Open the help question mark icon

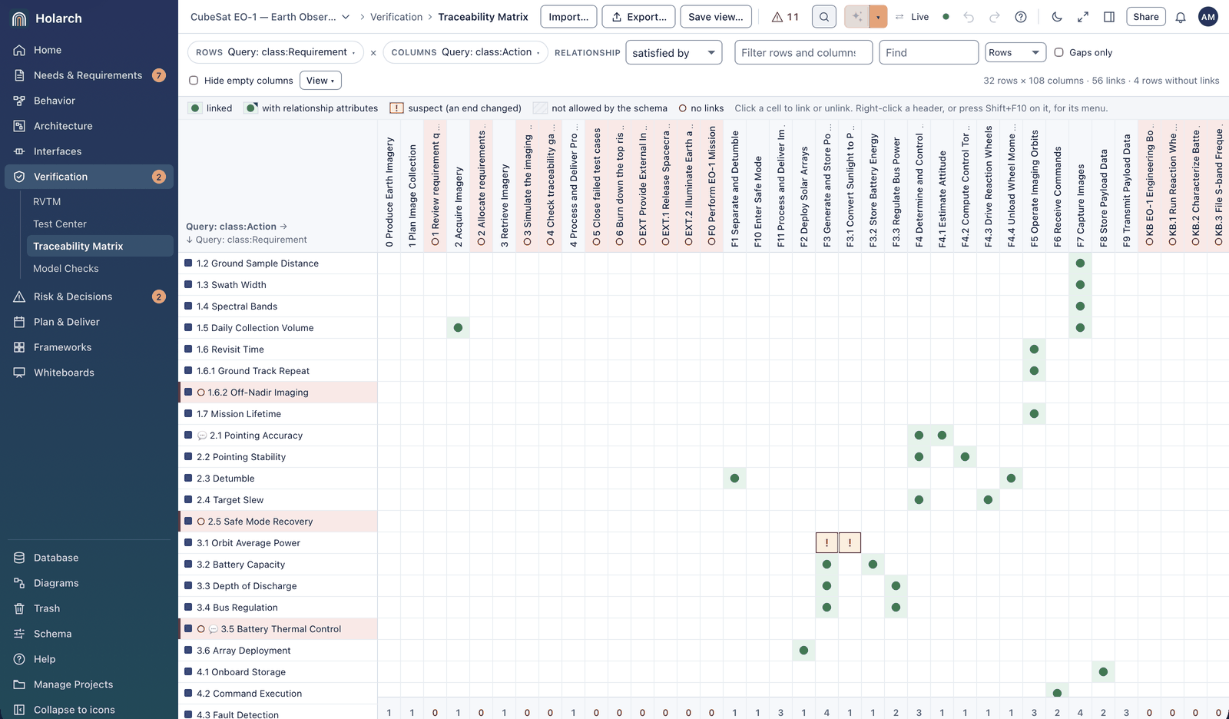[1021, 17]
